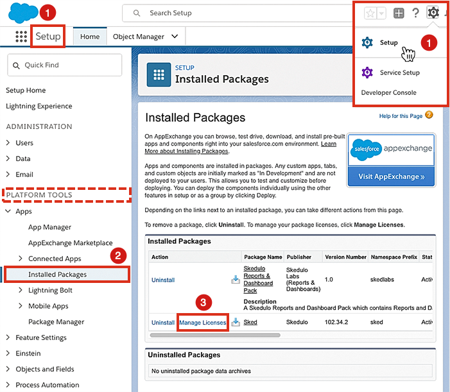Click the Namespace Prefix column header
Image resolution: width=450 pixels, height=392 pixels.
point(394,257)
